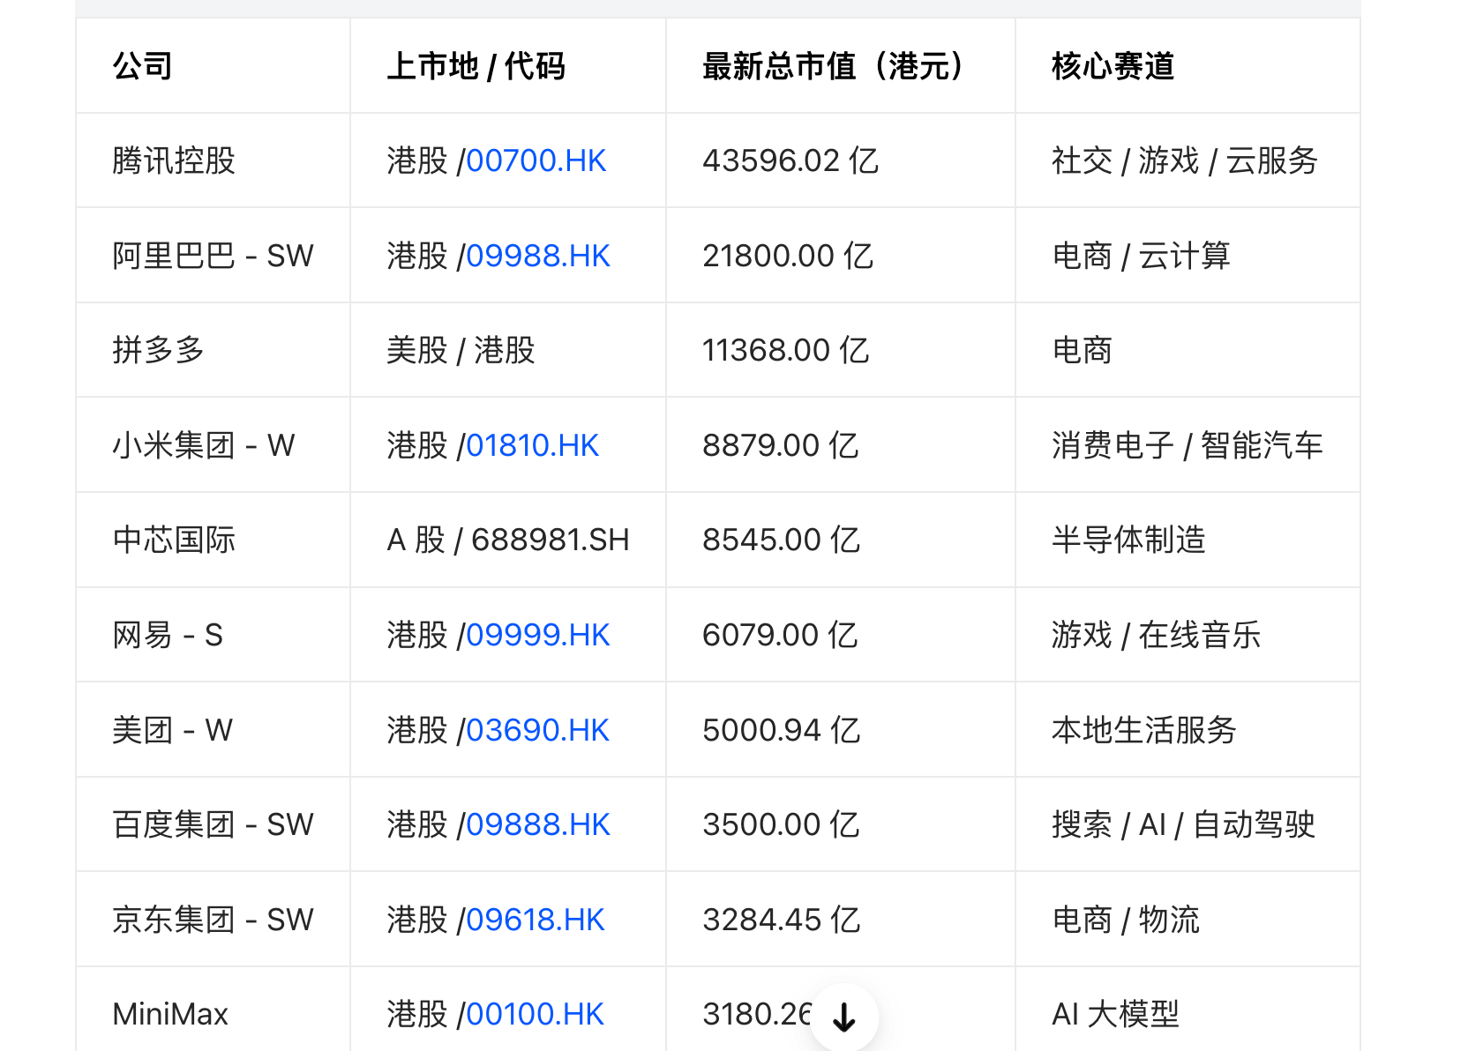The width and height of the screenshot is (1461, 1051).
Task: Click the 3500.00 亿 market value
Action: point(781,824)
